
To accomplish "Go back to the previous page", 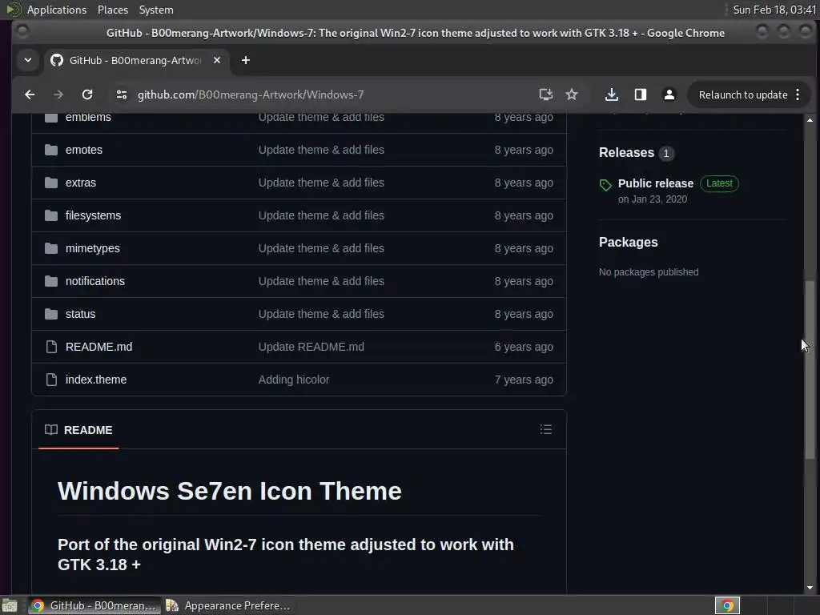I will pyautogui.click(x=30, y=94).
